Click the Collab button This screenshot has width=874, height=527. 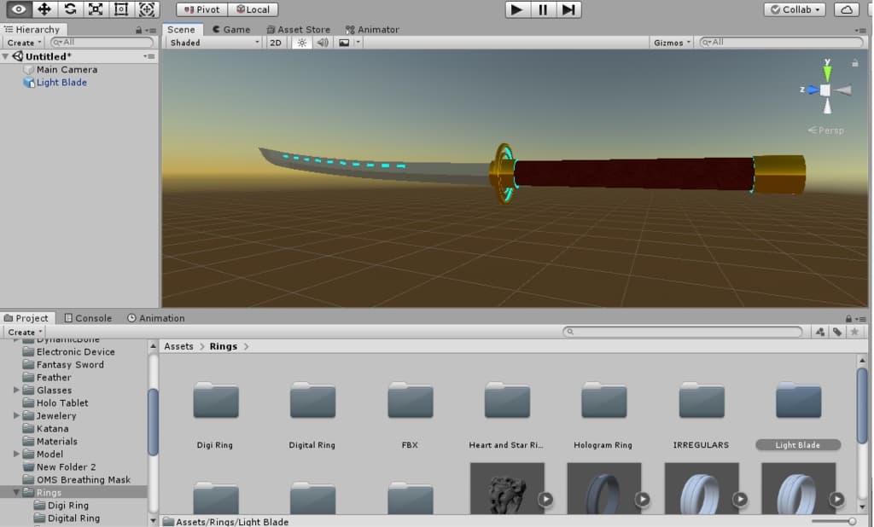click(x=794, y=9)
